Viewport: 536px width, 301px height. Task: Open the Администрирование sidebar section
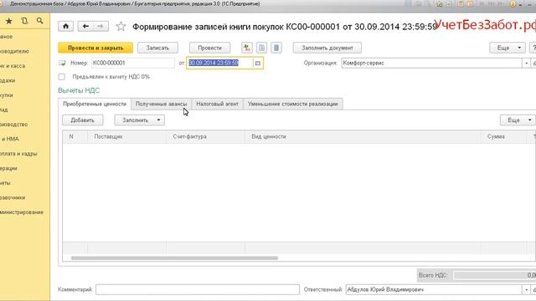[x=22, y=212]
